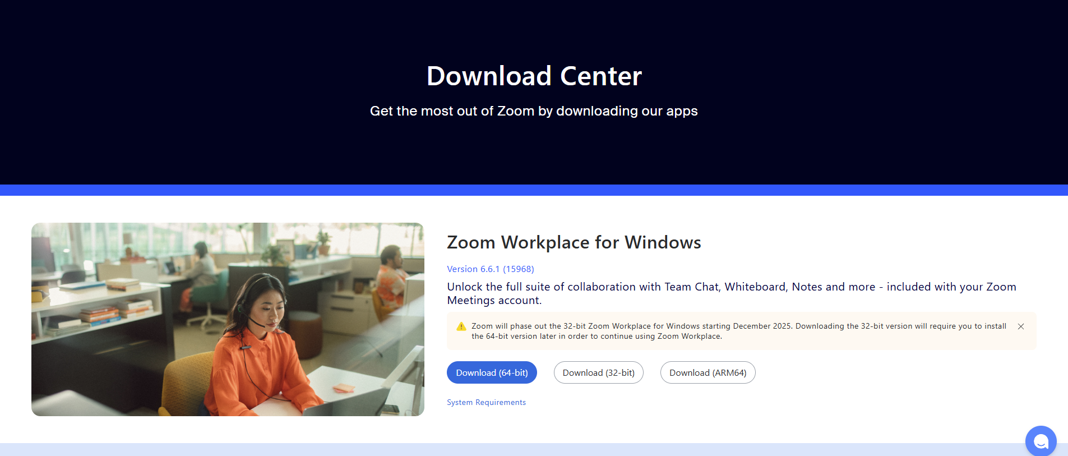Viewport: 1068px width, 456px height.
Task: Click the 32-bit phase-out warning message text
Action: pos(739,331)
